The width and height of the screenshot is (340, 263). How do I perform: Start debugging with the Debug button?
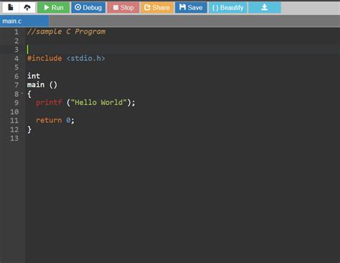coord(88,7)
